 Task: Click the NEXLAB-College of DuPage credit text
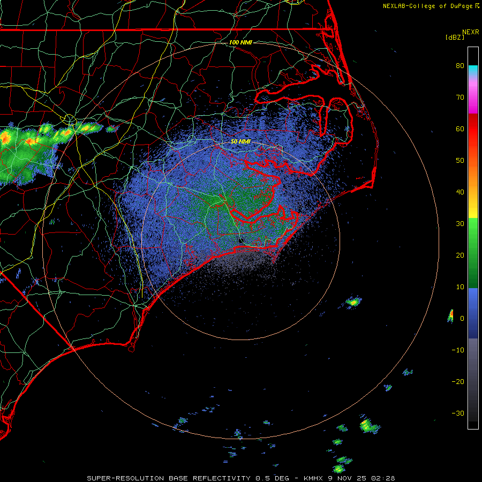tap(428, 6)
